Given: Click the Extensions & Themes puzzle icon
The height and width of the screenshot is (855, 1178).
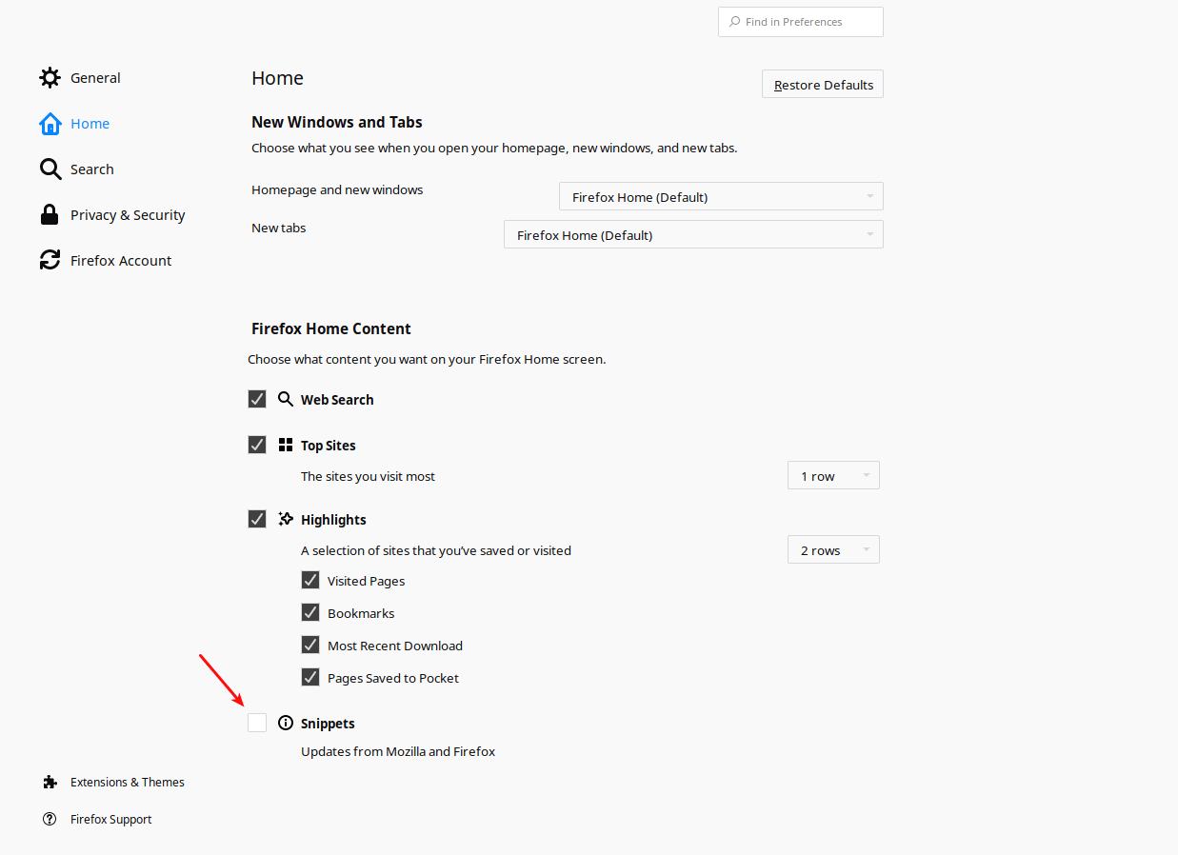Looking at the screenshot, I should [50, 782].
